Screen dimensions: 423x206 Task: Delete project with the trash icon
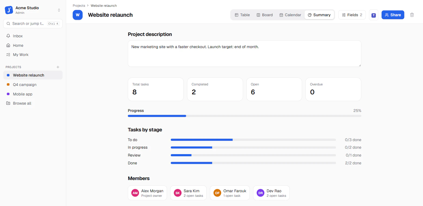point(412,15)
